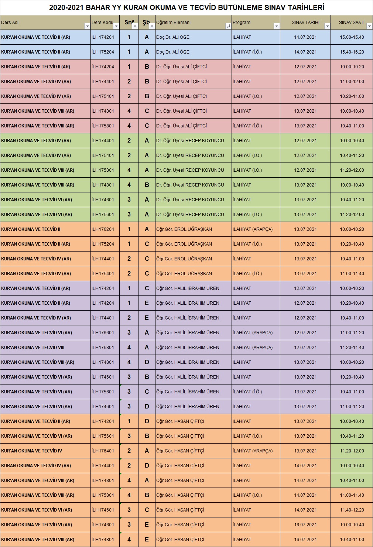The height and width of the screenshot is (547, 373).
Task: Select the 11.20-11.40 exam time cell
Action: pyautogui.click(x=352, y=348)
